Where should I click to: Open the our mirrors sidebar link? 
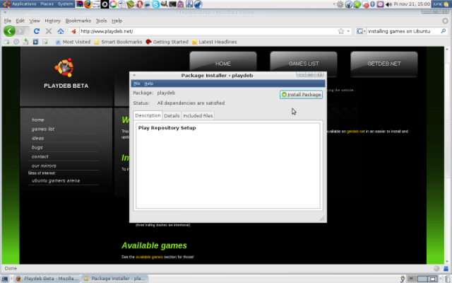(44, 166)
